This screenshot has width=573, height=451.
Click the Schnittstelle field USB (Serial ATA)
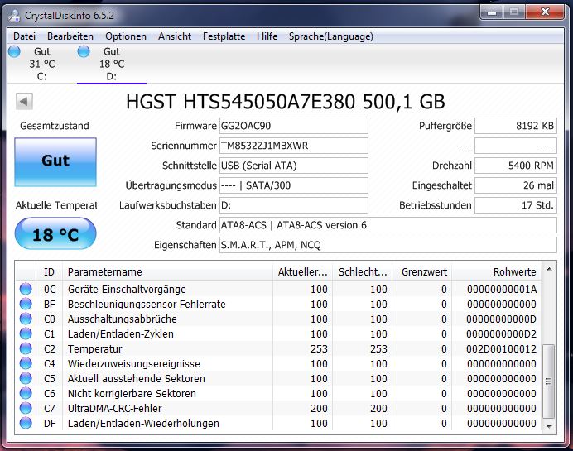pos(293,166)
